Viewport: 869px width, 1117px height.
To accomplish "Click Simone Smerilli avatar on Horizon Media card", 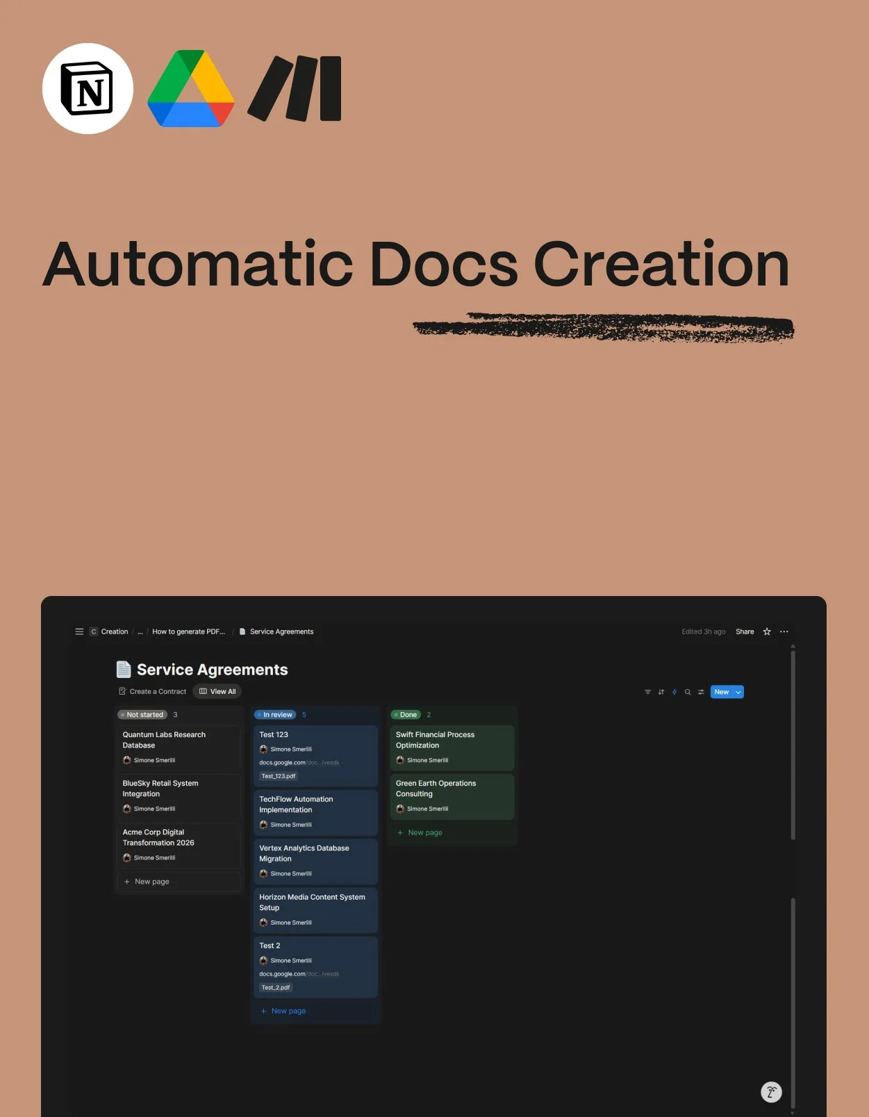I will (263, 922).
